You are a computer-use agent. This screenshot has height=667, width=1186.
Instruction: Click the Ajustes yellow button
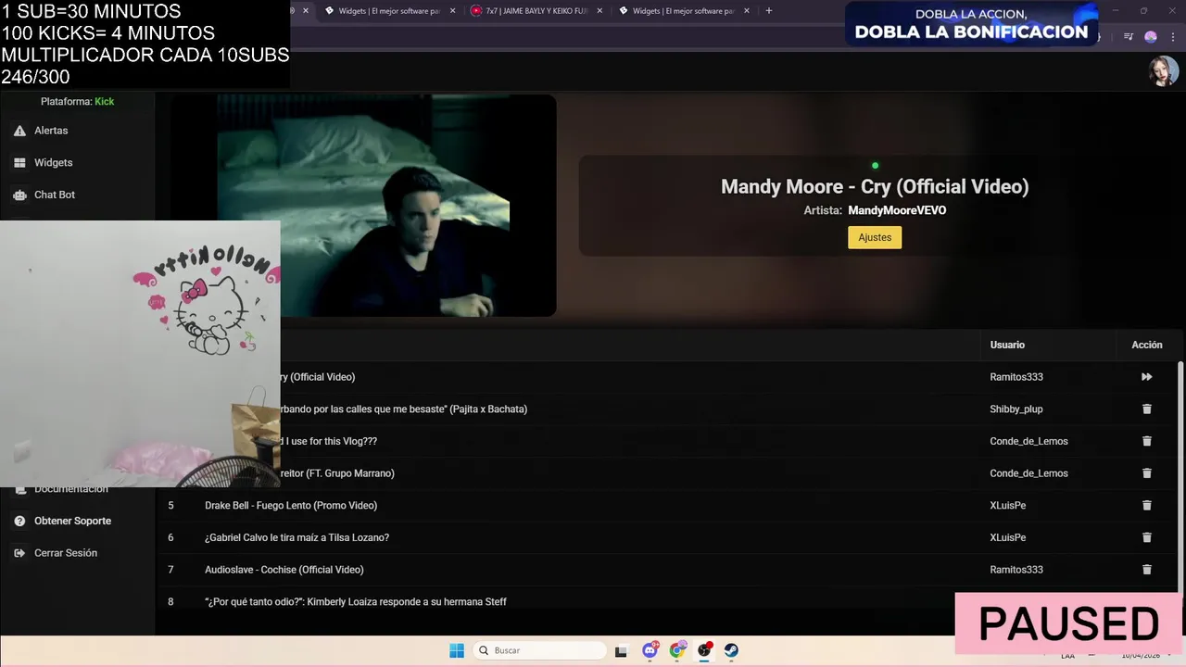coord(875,237)
